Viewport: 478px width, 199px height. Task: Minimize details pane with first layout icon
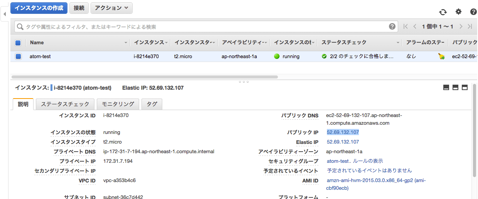click(x=446, y=87)
